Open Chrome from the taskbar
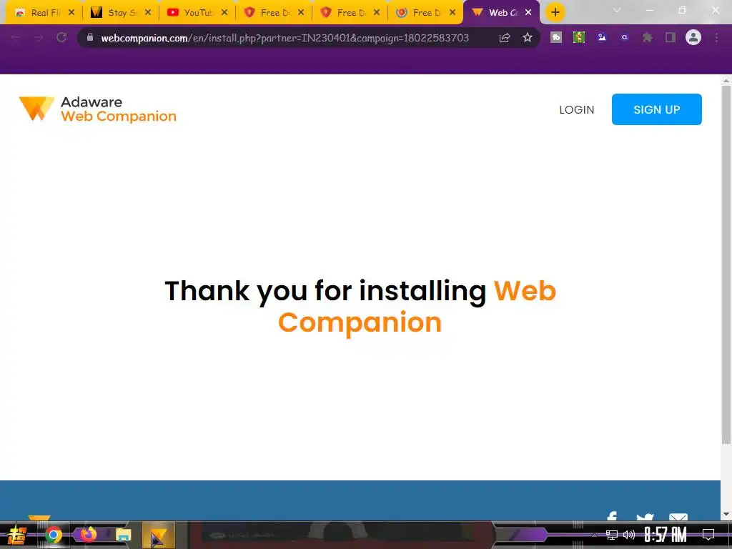The width and height of the screenshot is (732, 549). pos(53,535)
